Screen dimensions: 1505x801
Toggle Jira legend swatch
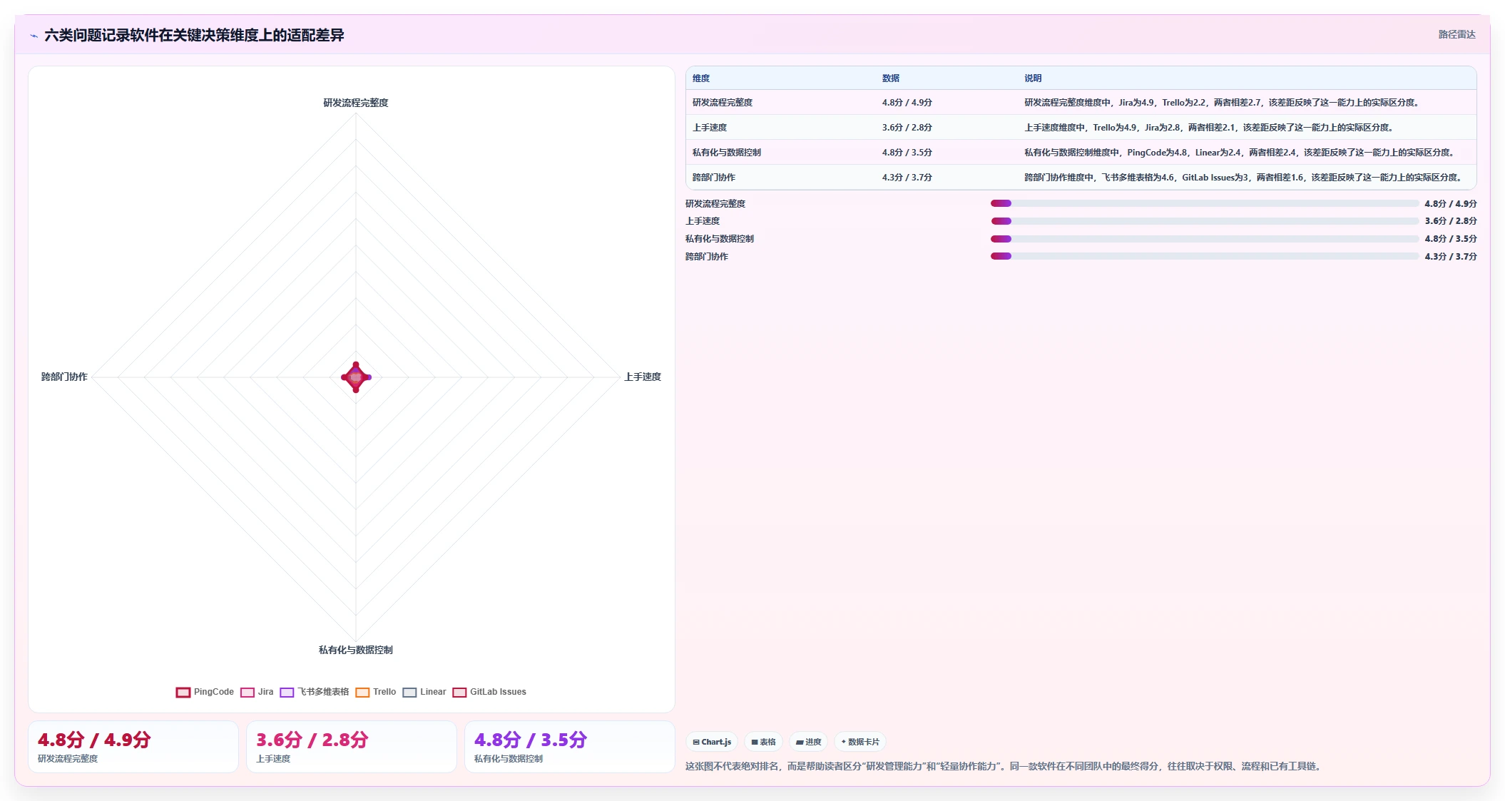click(248, 693)
